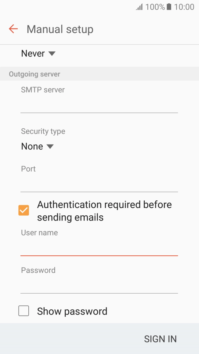Click the back arrow to exit Manual setup

click(13, 29)
